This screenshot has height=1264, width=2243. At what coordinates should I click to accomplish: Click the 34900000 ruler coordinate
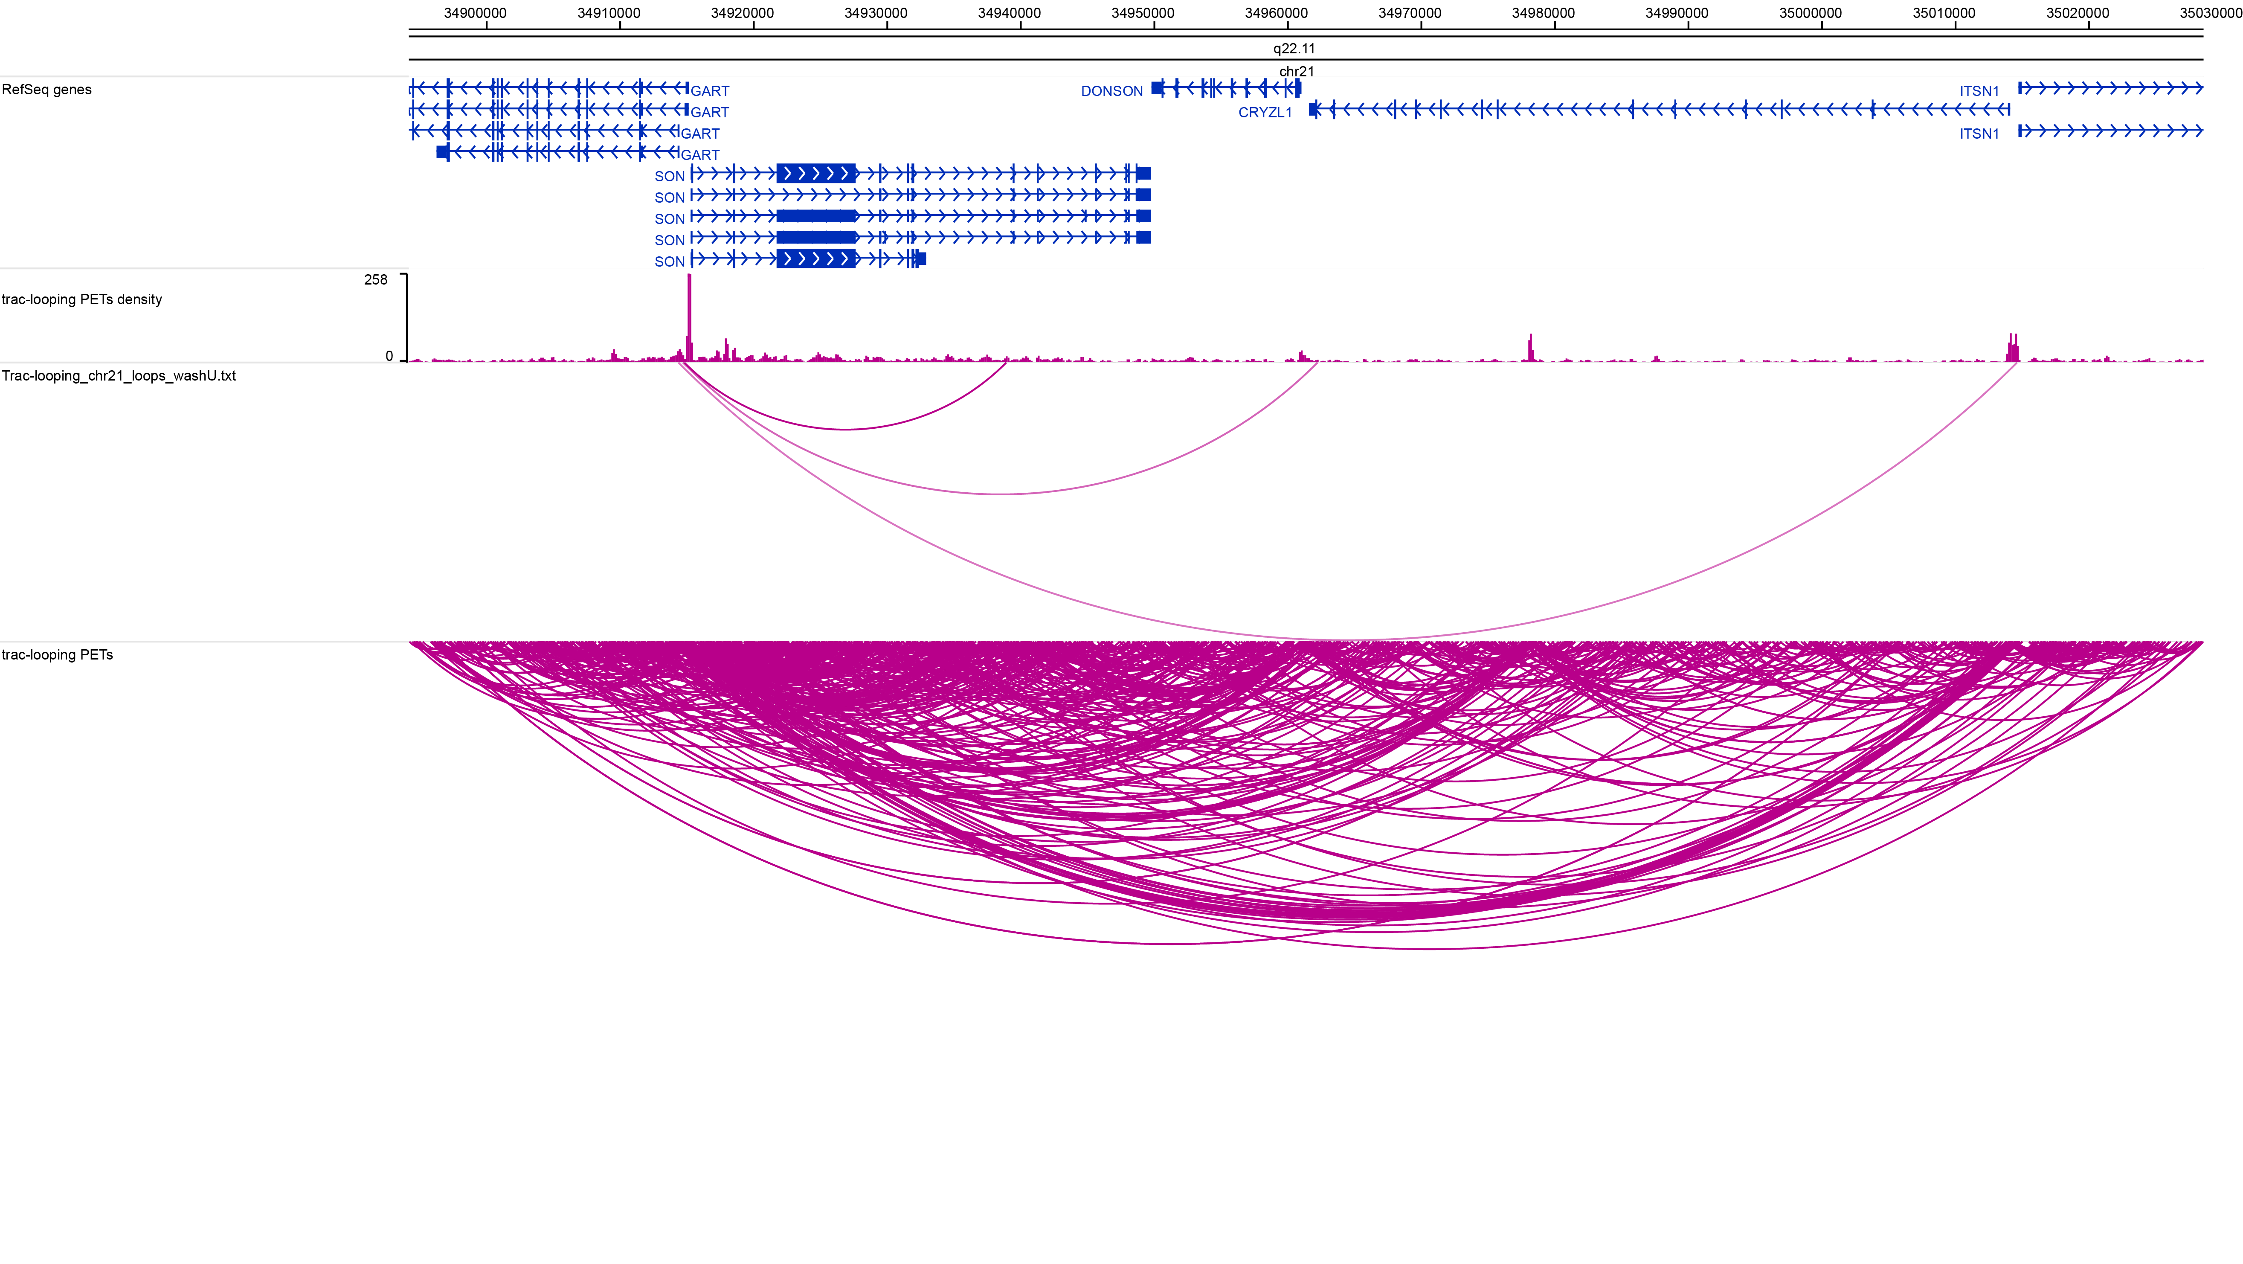[476, 13]
